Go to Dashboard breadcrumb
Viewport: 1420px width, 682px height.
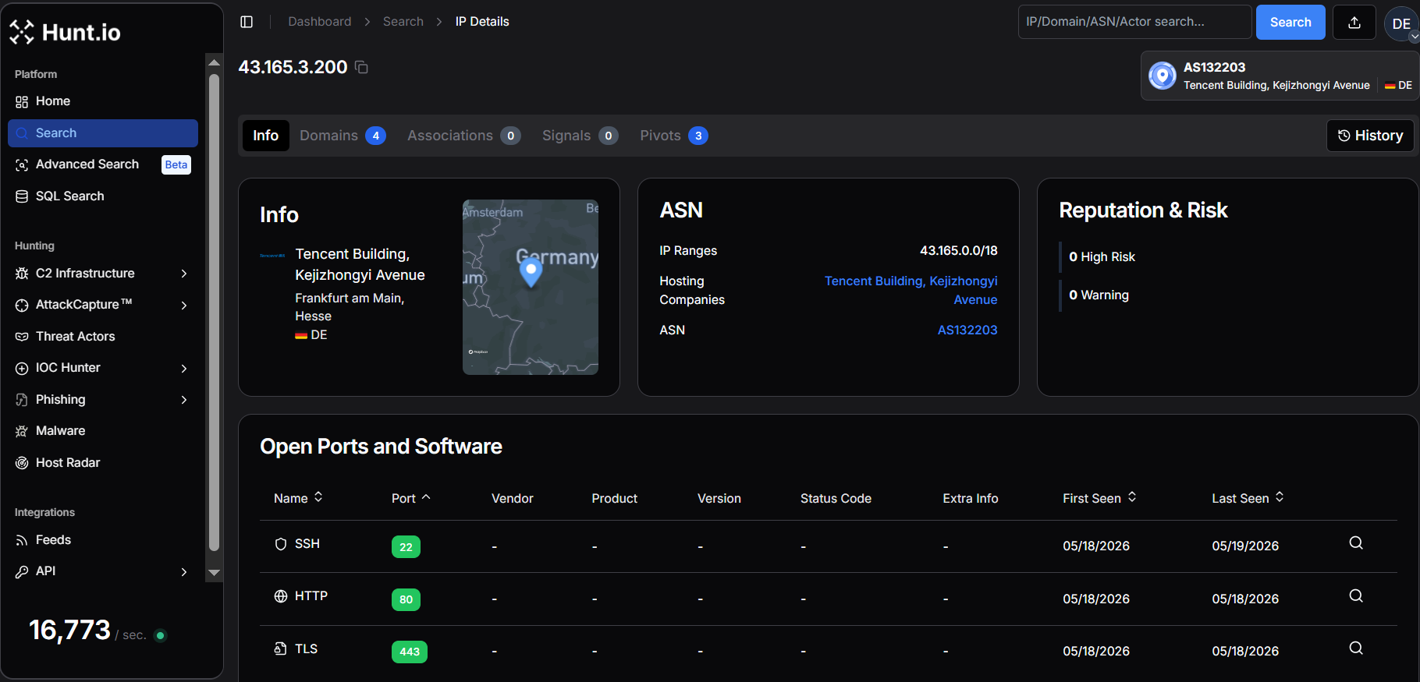(x=320, y=22)
